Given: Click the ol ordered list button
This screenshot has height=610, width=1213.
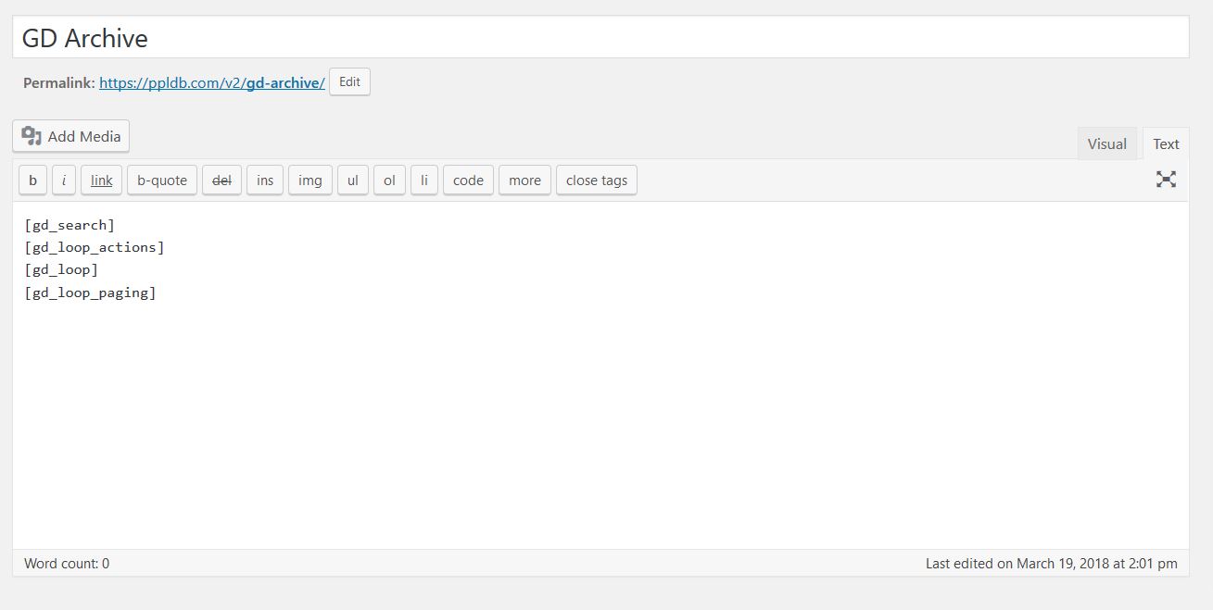Looking at the screenshot, I should pyautogui.click(x=389, y=181).
